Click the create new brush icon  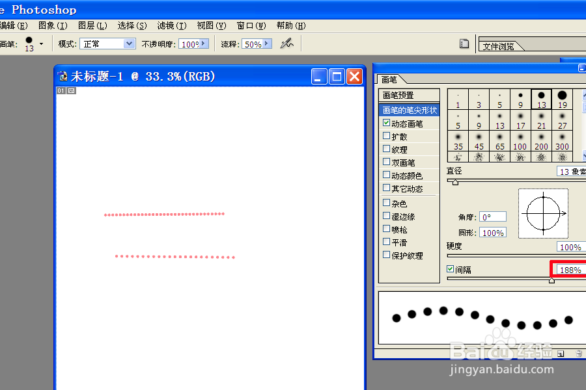pos(561,353)
